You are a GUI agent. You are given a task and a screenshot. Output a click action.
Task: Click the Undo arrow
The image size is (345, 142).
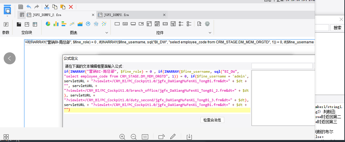click(x=29, y=7)
